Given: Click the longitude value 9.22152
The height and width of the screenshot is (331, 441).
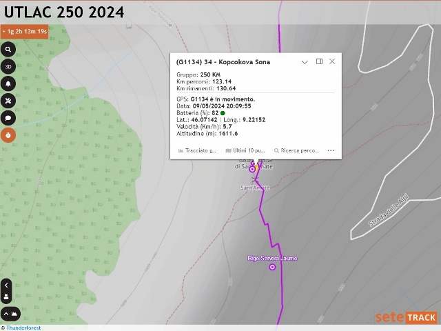Looking at the screenshot, I should pyautogui.click(x=254, y=120).
